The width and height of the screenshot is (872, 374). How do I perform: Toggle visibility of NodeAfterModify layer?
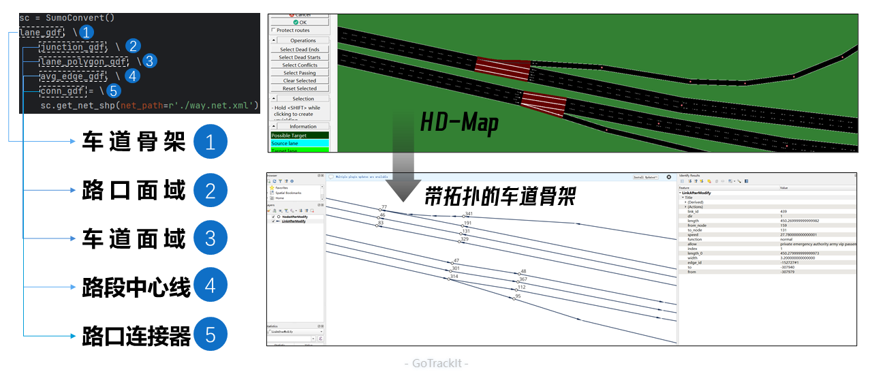[273, 217]
